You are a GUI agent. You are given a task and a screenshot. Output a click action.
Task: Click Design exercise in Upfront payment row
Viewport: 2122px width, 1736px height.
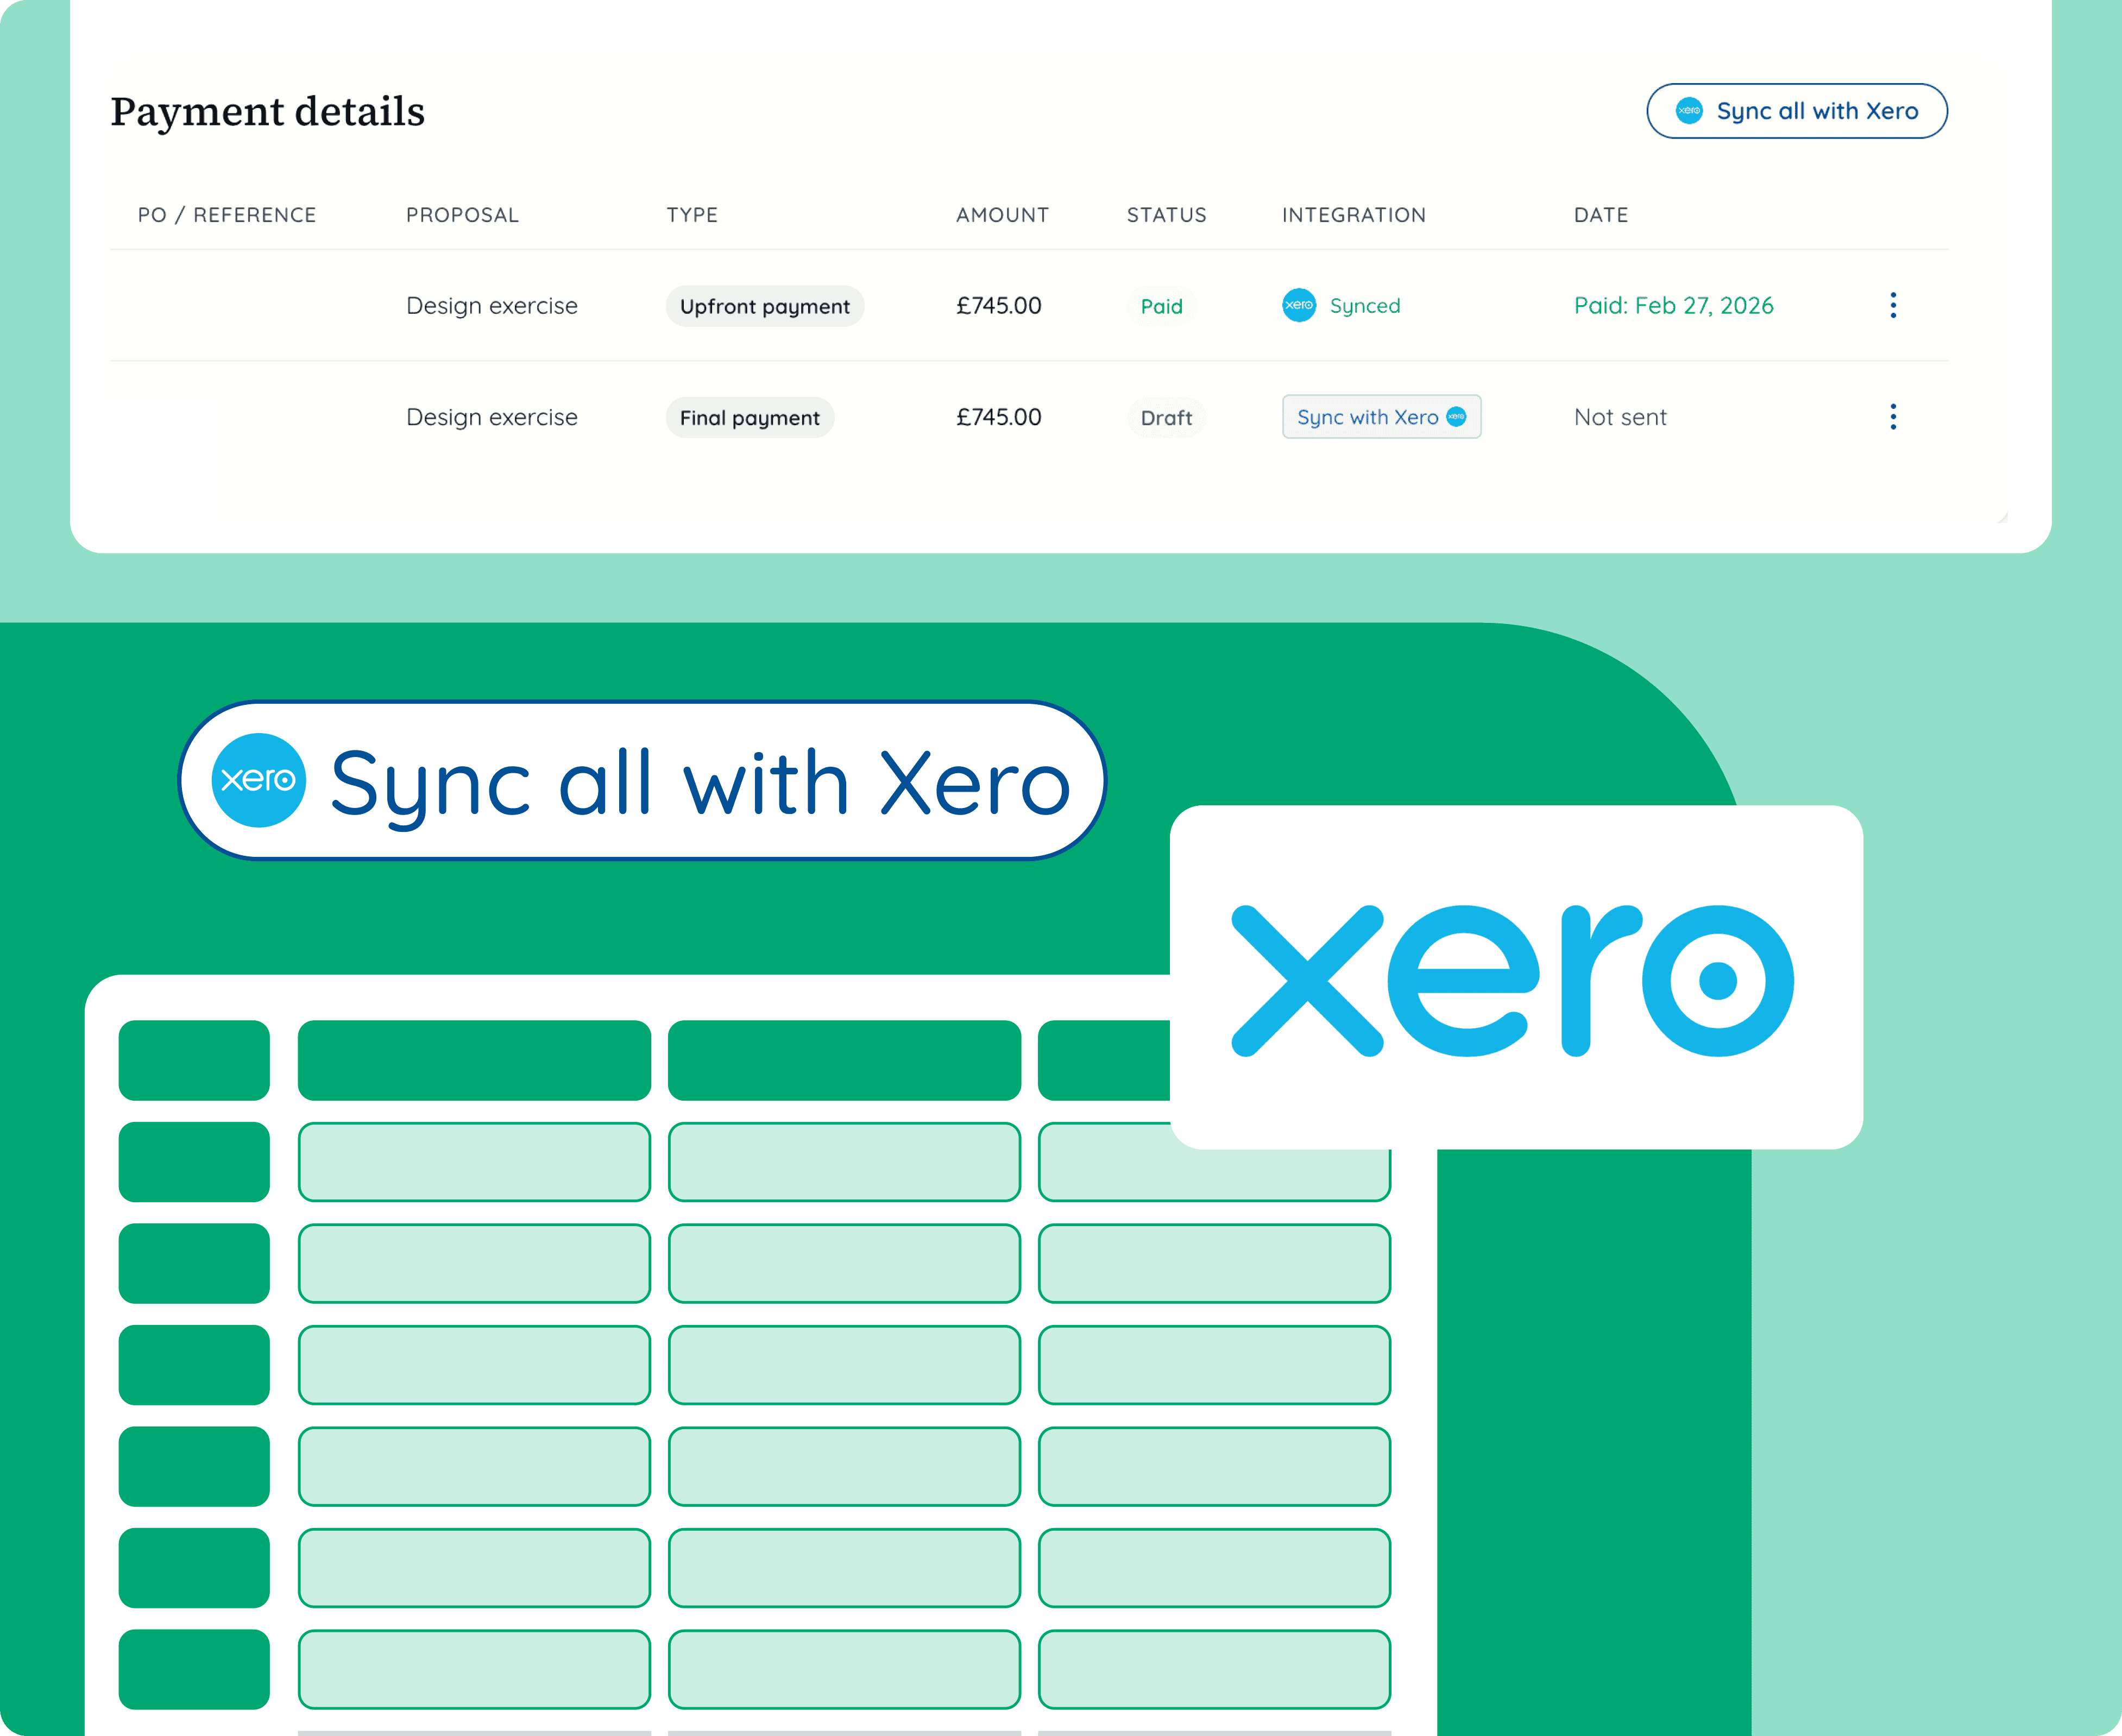(x=491, y=306)
